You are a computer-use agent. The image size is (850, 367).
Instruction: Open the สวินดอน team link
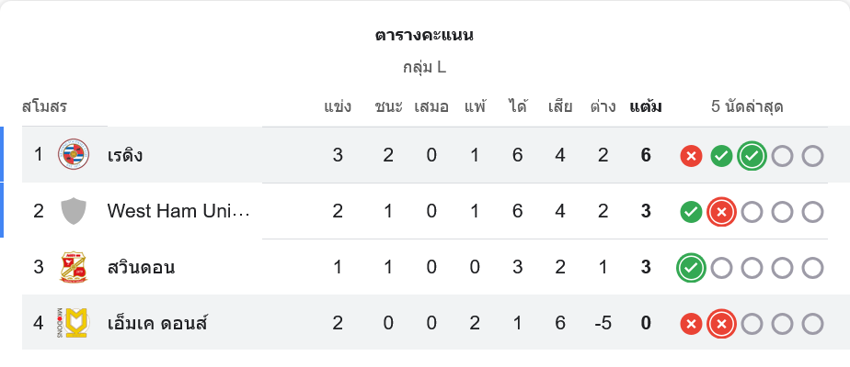[141, 268]
